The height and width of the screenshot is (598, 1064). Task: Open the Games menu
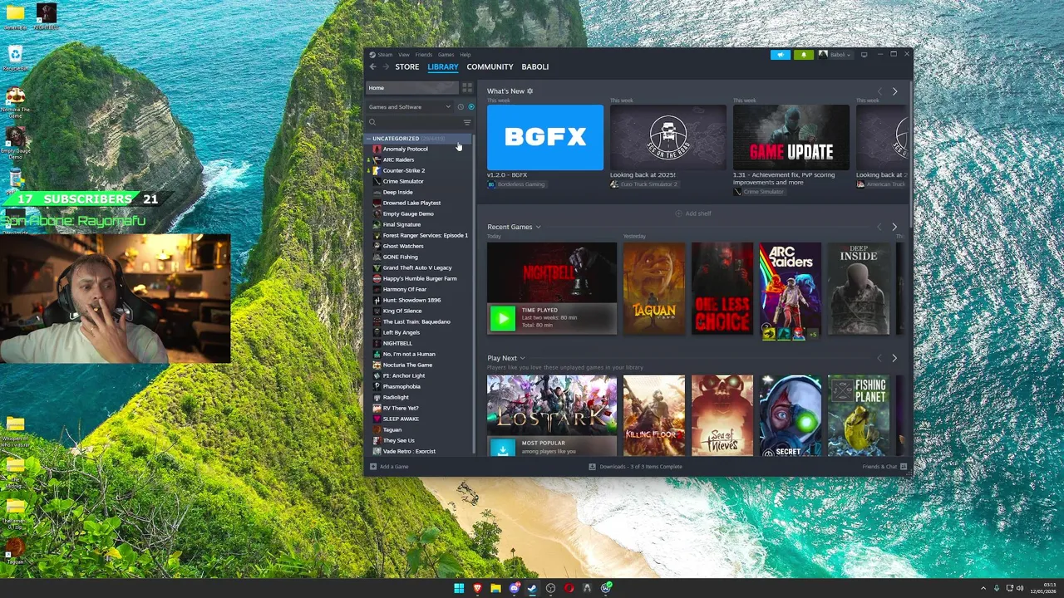click(x=446, y=55)
